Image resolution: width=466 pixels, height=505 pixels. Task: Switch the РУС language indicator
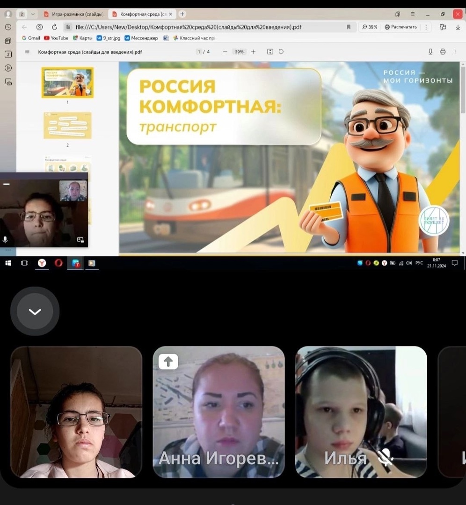pos(419,263)
